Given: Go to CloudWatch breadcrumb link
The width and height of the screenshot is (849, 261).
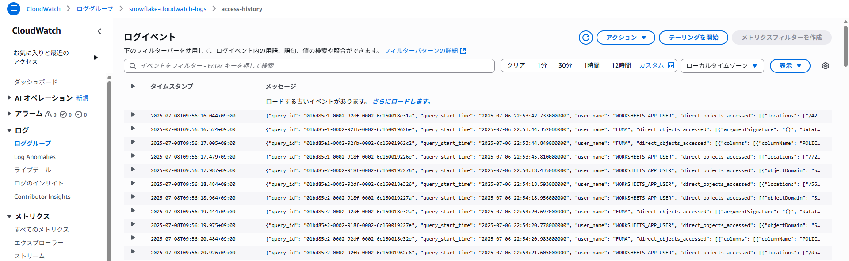Looking at the screenshot, I should point(43,9).
